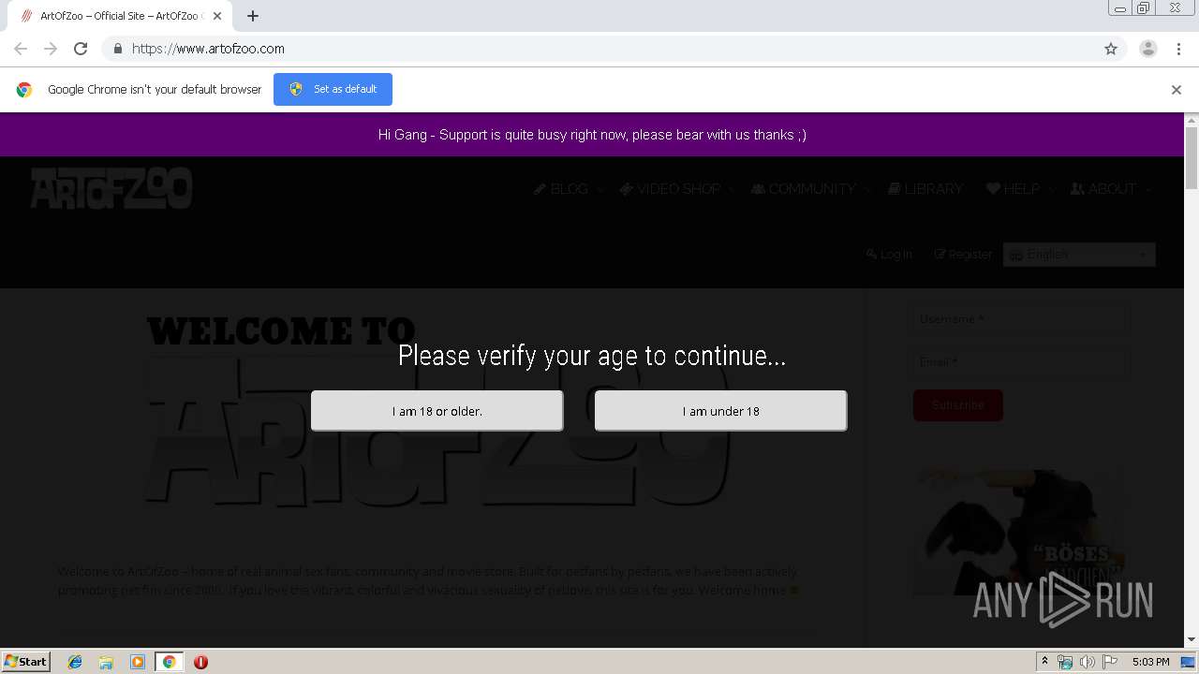The image size is (1199, 674).
Task: Click the browser forward arrow
Action: click(51, 49)
